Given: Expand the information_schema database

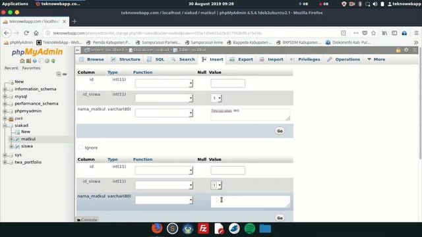Looking at the screenshot, I should click(5, 89).
